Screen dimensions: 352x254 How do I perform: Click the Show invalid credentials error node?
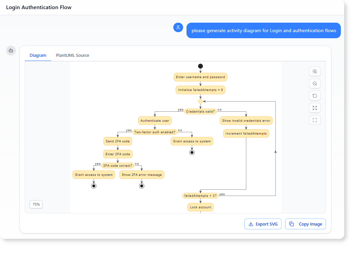246,120
